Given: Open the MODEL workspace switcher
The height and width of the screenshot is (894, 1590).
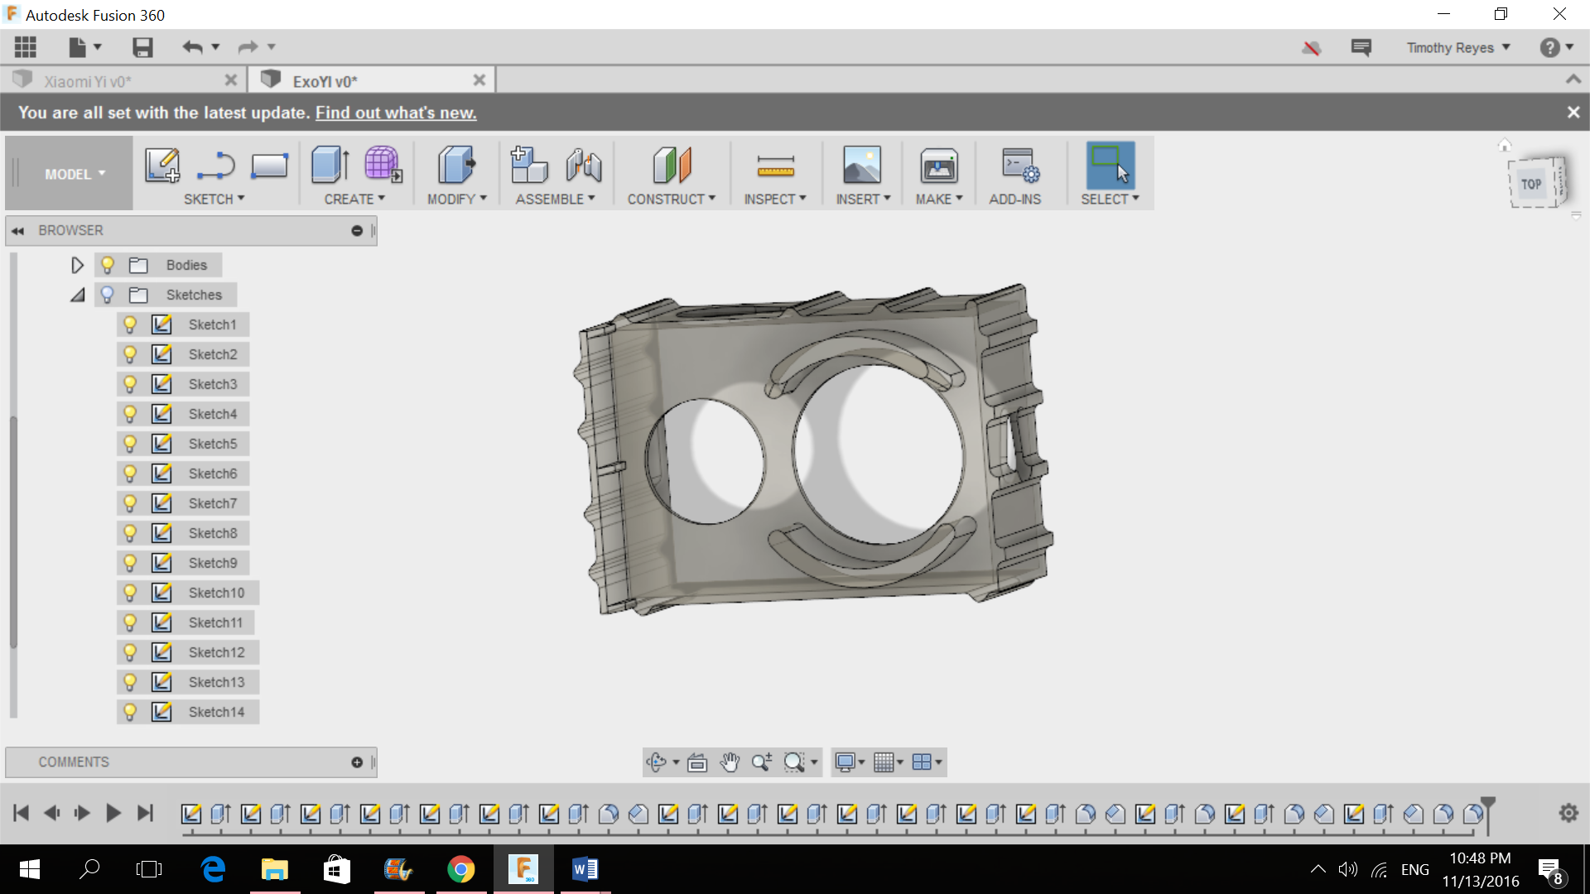Looking at the screenshot, I should tap(73, 173).
